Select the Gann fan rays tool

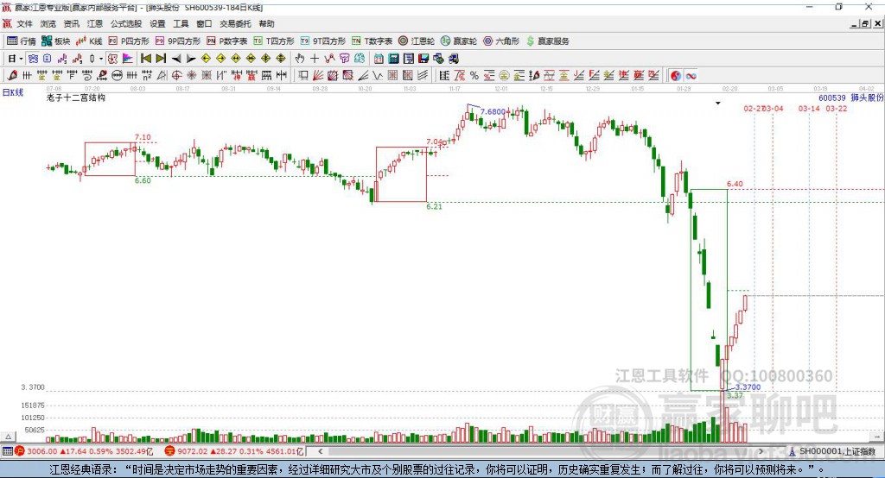(318, 76)
